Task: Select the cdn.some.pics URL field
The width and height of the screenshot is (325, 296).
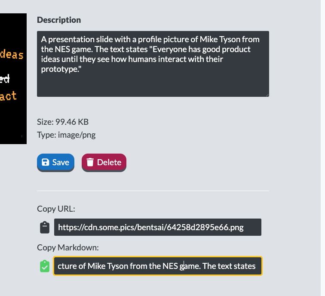Action: click(157, 227)
